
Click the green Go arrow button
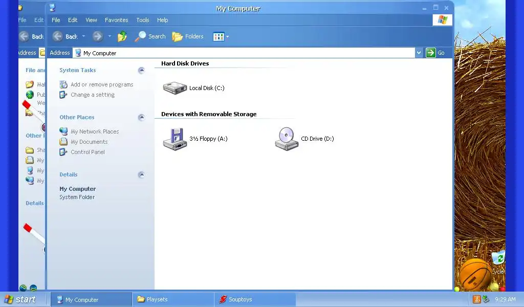click(431, 53)
